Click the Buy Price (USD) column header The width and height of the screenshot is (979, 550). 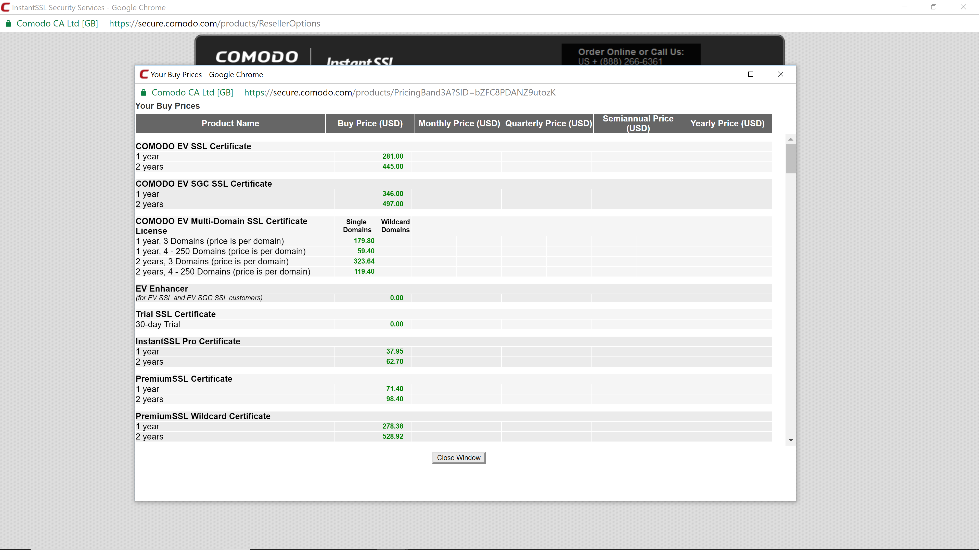pyautogui.click(x=370, y=123)
